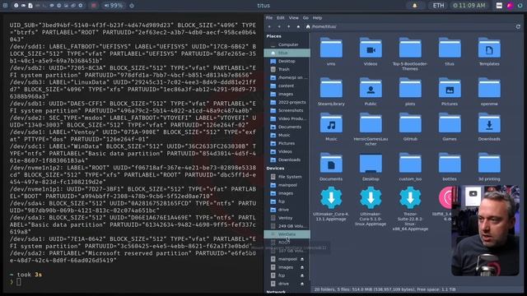Open Music folder in file pane
The image size is (527, 296).
[331, 127]
